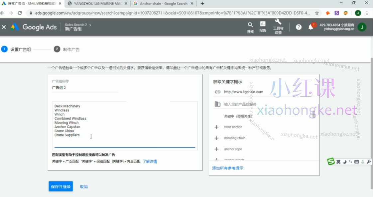
Task: Click the 保存并继续 save button
Action: [60, 186]
